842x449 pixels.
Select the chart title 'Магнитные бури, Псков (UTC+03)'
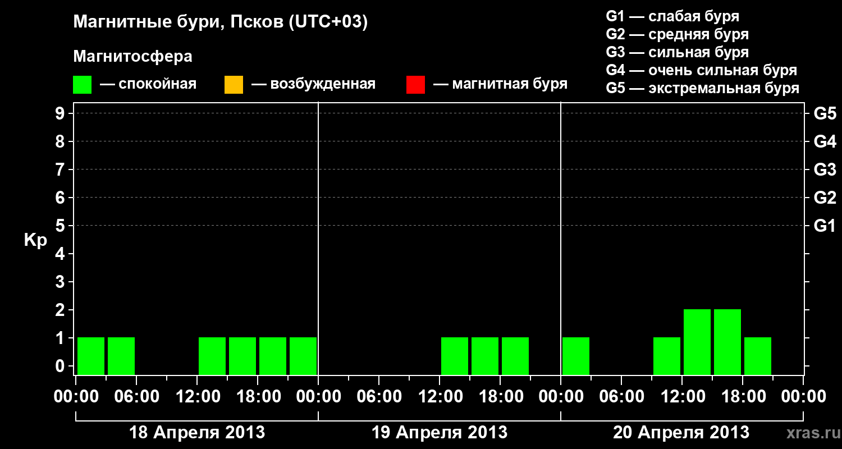[221, 22]
